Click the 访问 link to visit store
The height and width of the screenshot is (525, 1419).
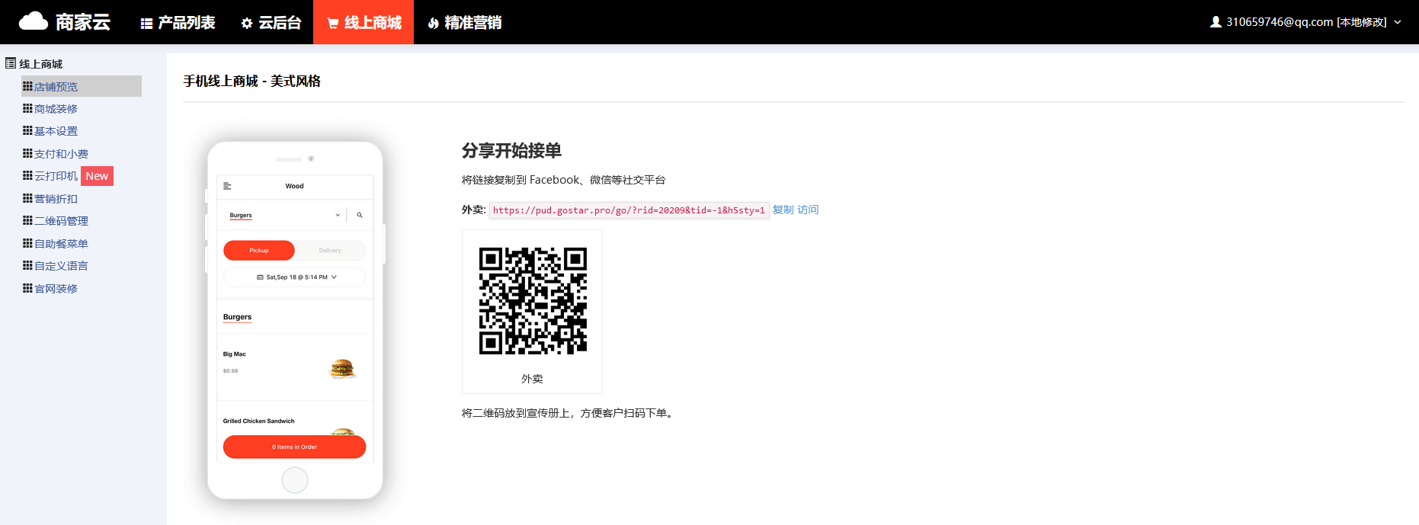(x=808, y=210)
